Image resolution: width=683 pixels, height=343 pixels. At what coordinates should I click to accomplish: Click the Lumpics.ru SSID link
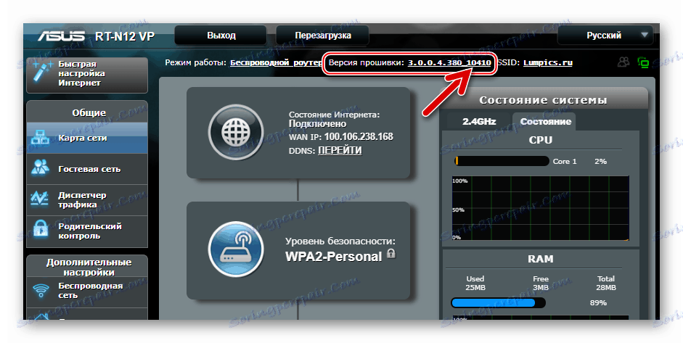[x=548, y=62]
